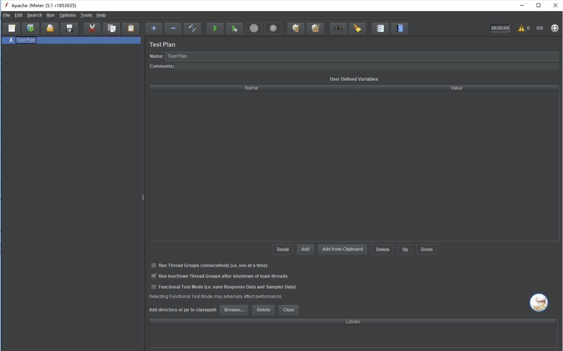Click the Name: column header
The height and width of the screenshot is (351, 563).
251,88
